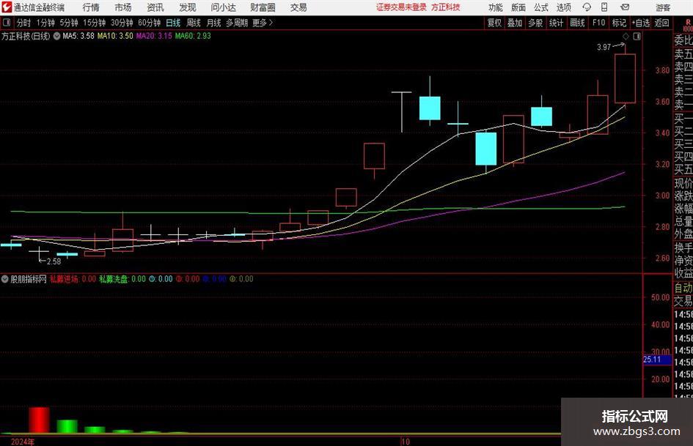Open the 公式 menu
693x446 pixels.
coord(541,7)
